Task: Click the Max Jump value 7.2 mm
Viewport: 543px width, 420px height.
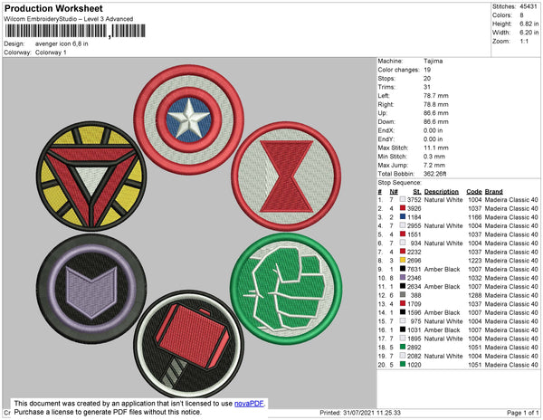Action: coord(434,165)
